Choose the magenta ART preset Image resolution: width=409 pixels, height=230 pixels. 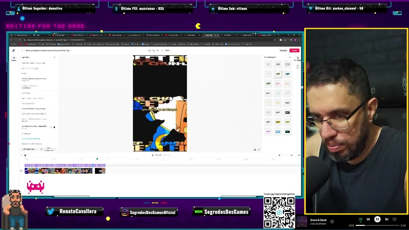pos(268,132)
